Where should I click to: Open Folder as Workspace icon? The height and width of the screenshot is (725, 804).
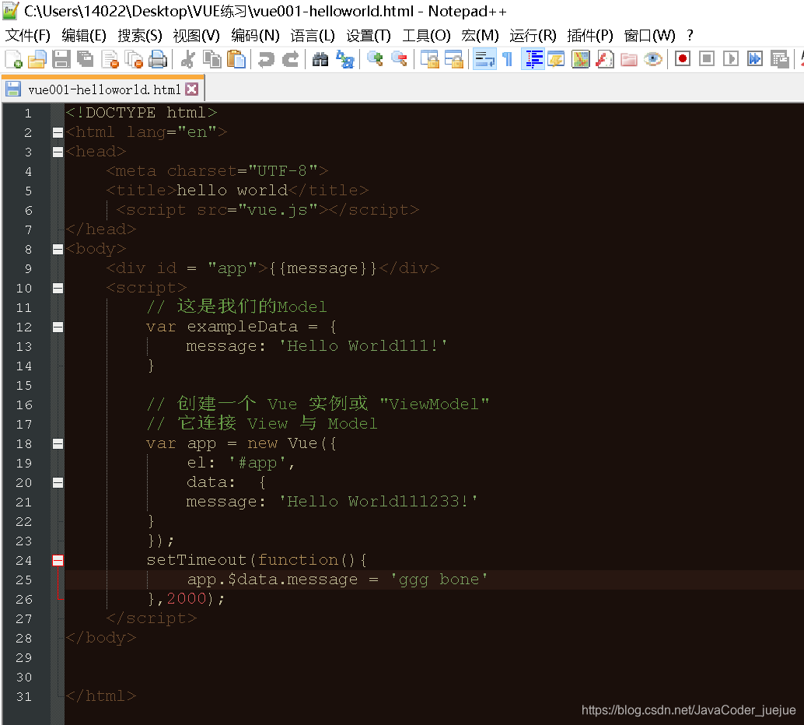point(628,59)
